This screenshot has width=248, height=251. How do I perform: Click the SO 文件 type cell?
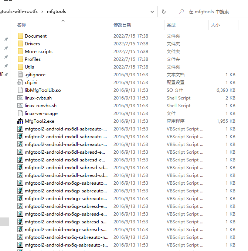point(175,90)
